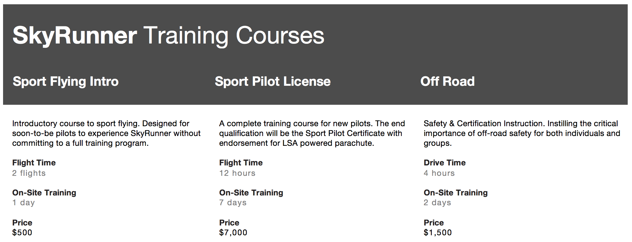The height and width of the screenshot is (242, 632).
Task: Click the 2 days on-site training value
Action: [x=437, y=203]
